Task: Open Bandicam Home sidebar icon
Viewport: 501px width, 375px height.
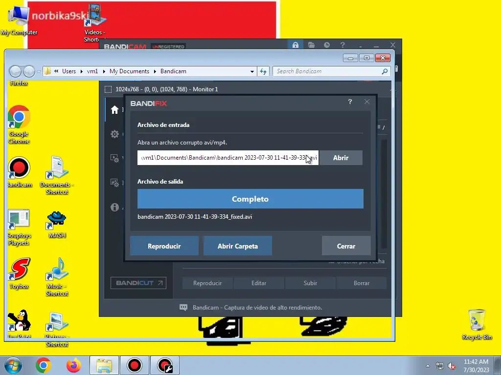Action: coord(114,110)
